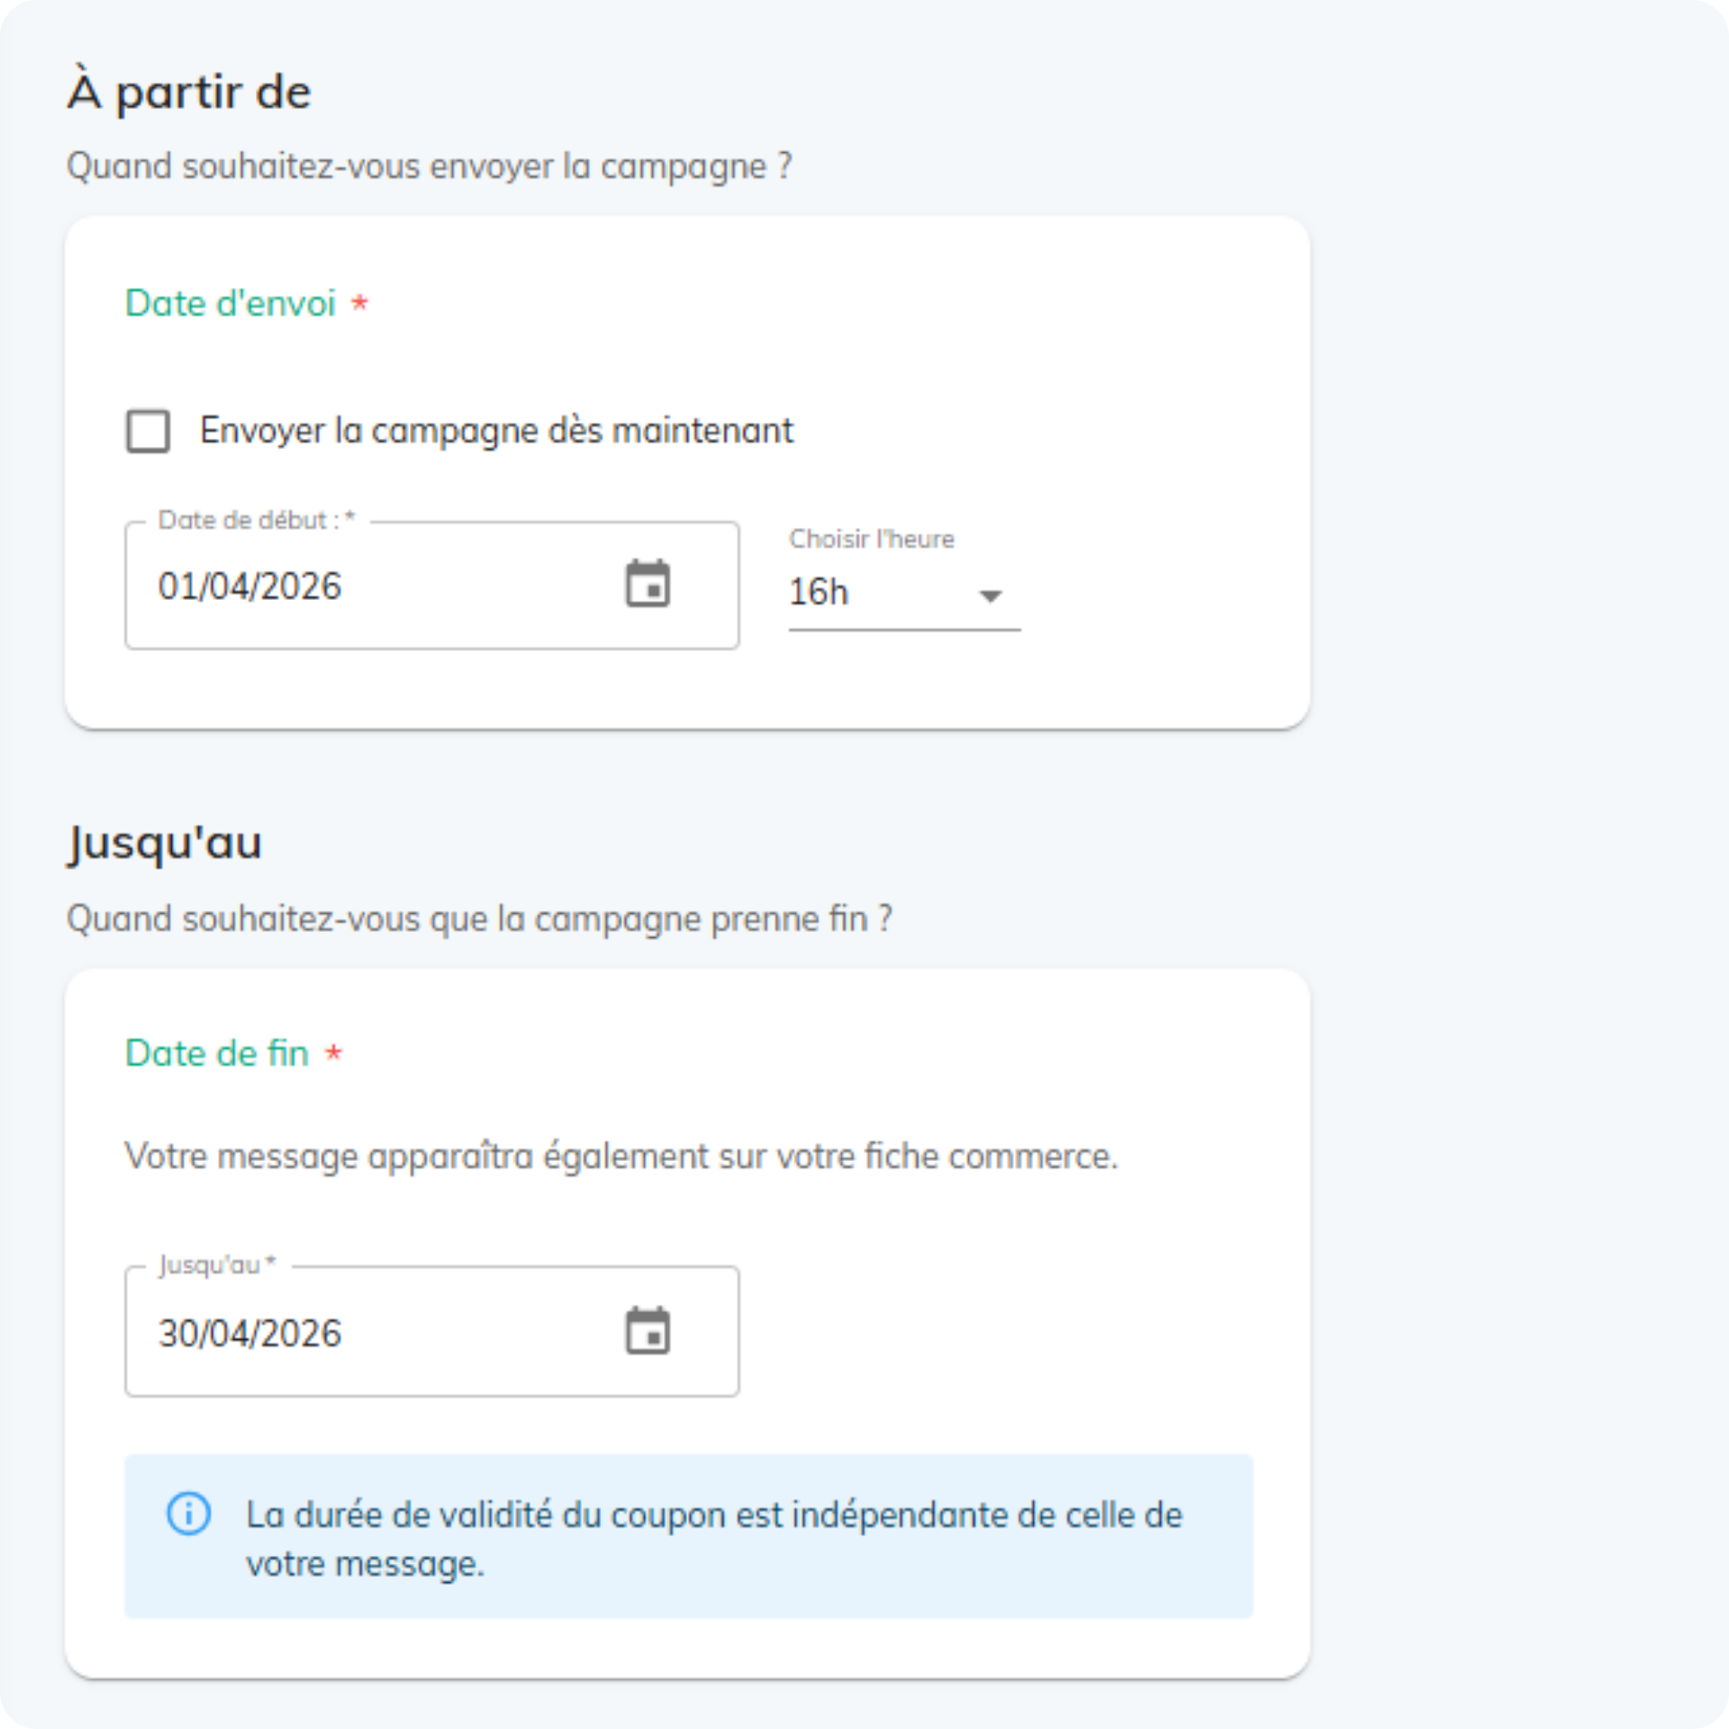
Task: Click the 'Jusqu'au *' floating field label
Action: click(x=217, y=1265)
